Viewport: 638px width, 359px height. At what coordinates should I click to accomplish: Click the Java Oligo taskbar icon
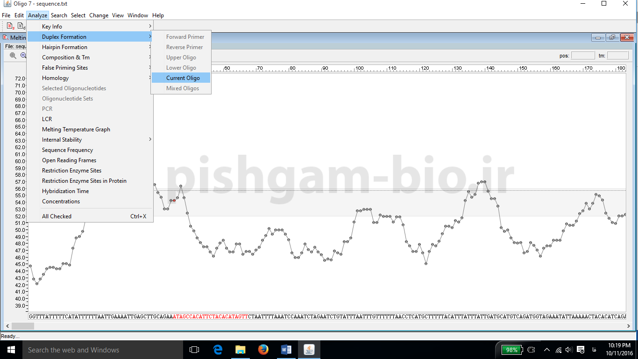click(x=309, y=350)
